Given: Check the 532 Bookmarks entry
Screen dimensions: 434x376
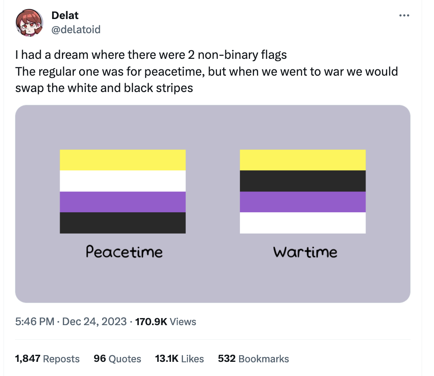Looking at the screenshot, I should point(253,359).
